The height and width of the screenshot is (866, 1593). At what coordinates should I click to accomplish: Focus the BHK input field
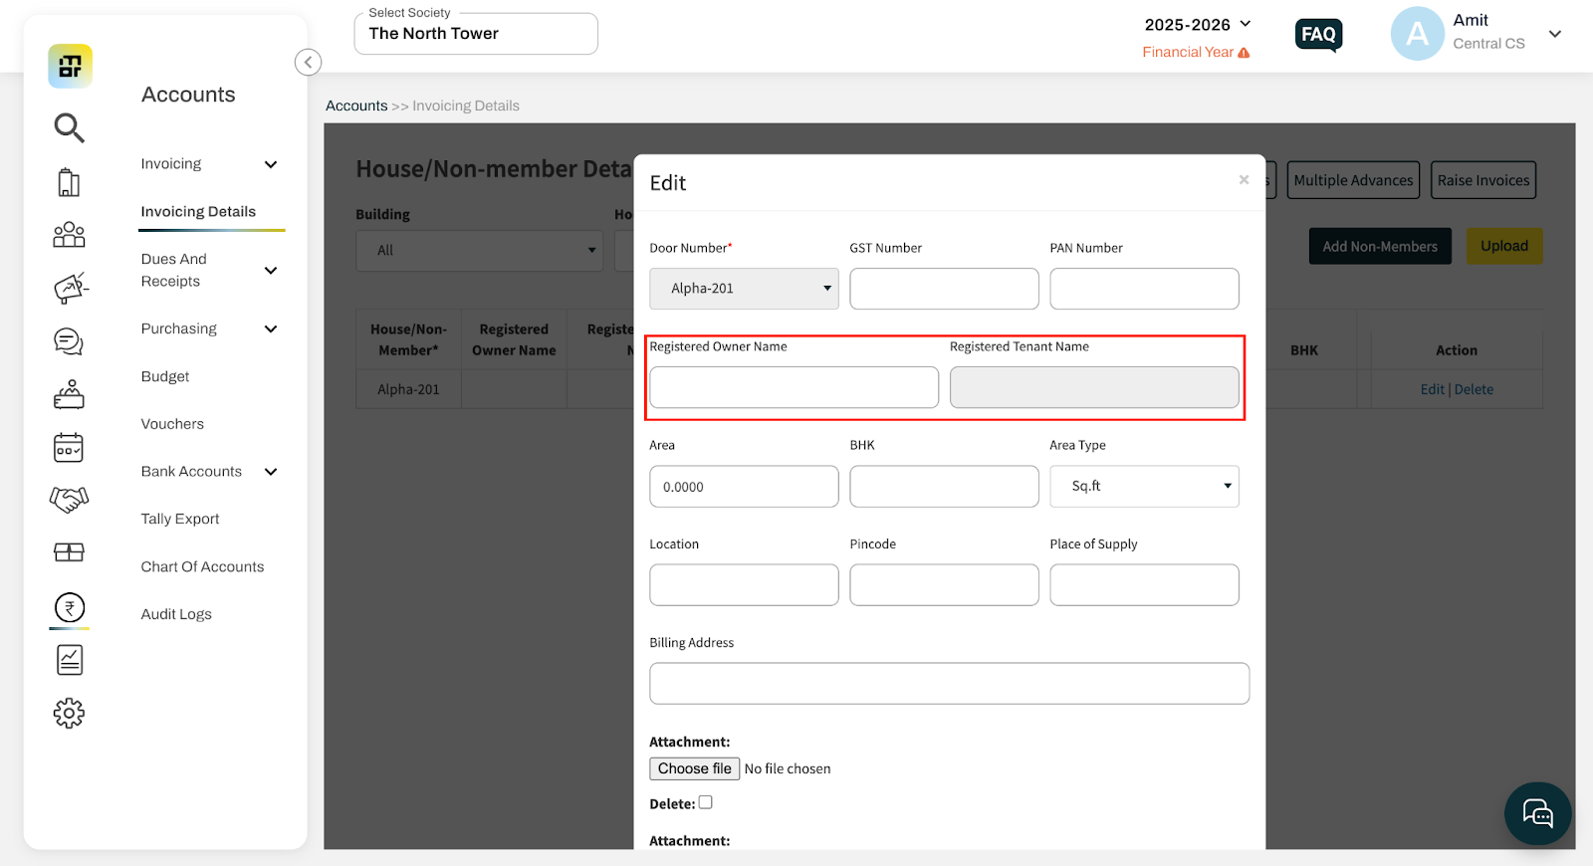[x=944, y=487]
